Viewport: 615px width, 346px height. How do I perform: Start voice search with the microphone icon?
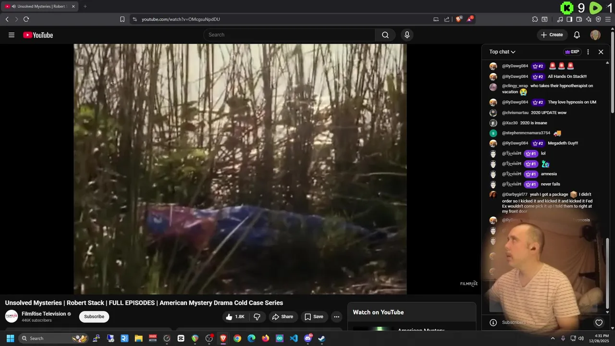pyautogui.click(x=407, y=35)
